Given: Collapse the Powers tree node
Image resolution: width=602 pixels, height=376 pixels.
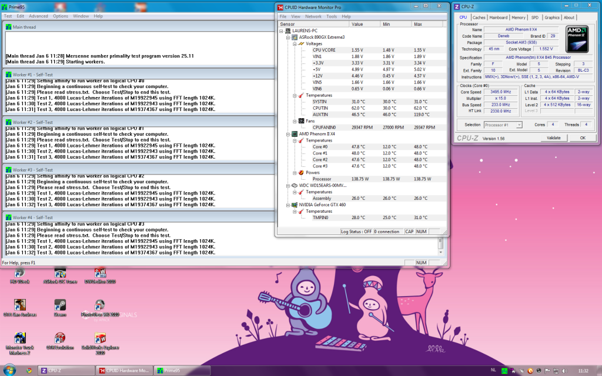Looking at the screenshot, I should click(295, 173).
